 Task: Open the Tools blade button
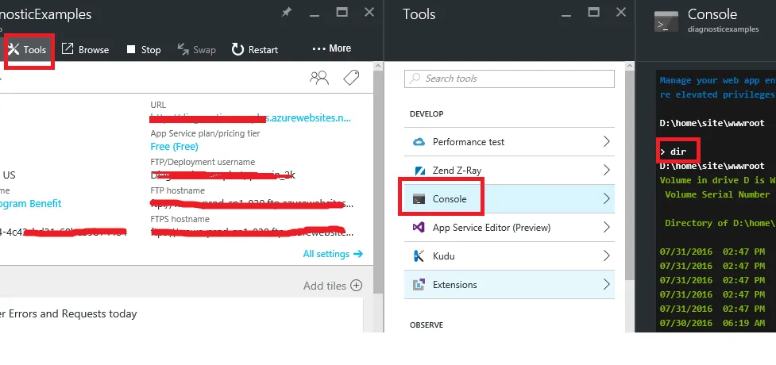click(x=28, y=49)
